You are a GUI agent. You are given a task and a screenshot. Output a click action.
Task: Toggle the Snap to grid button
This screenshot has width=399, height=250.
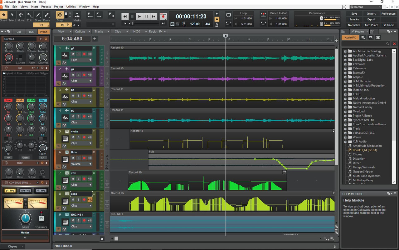click(x=60, y=15)
